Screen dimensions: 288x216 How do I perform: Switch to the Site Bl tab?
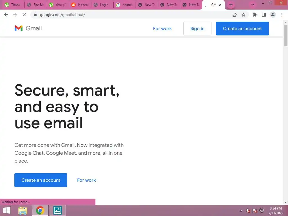coord(36,5)
